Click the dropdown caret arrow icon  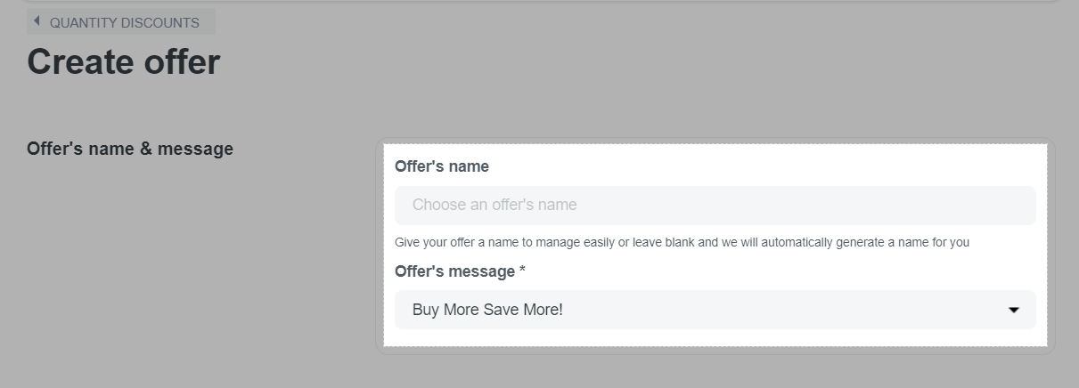(1013, 310)
